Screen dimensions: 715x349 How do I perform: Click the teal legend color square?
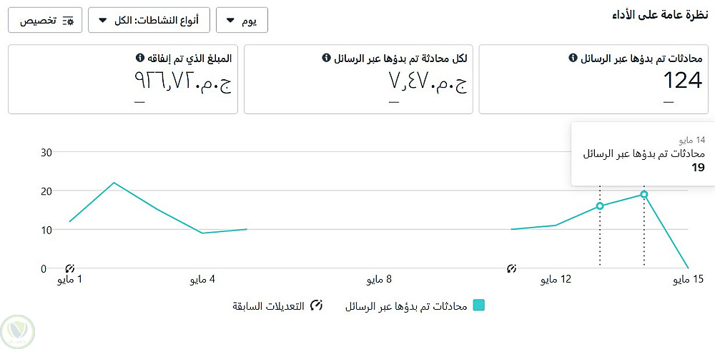click(479, 305)
